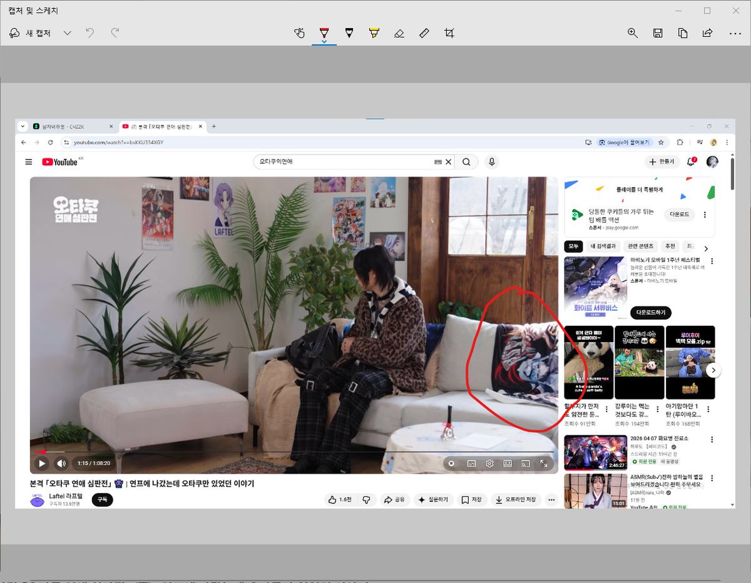This screenshot has width=751, height=583.
Task: Select the 모두 filter chip
Action: click(x=573, y=246)
